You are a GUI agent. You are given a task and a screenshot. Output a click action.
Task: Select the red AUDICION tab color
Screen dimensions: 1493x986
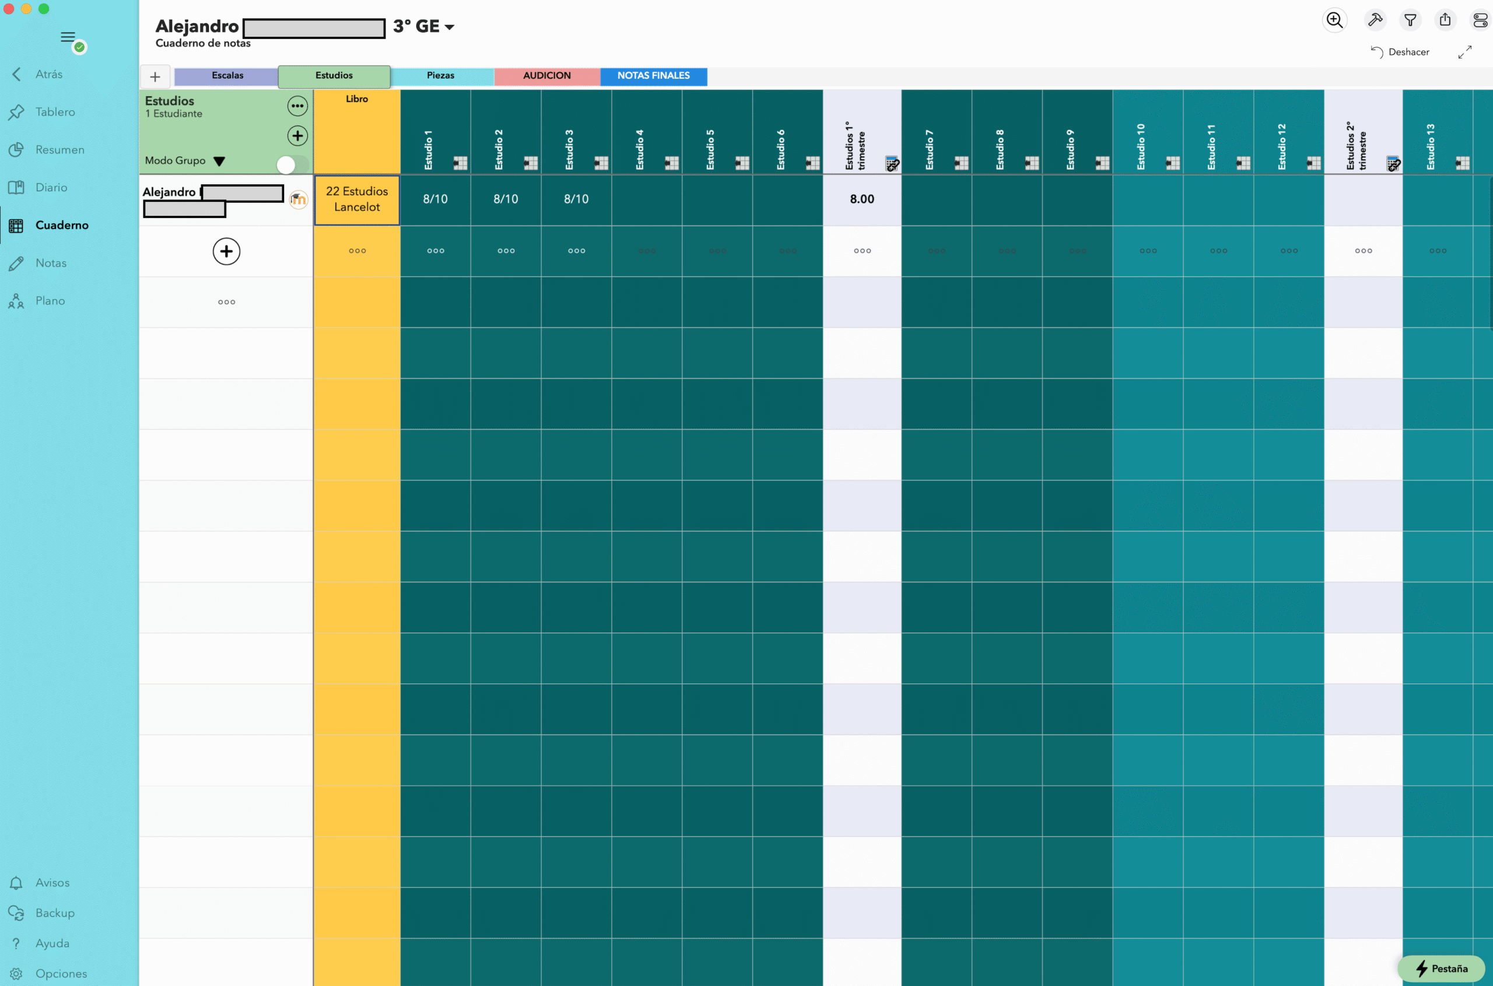(546, 75)
